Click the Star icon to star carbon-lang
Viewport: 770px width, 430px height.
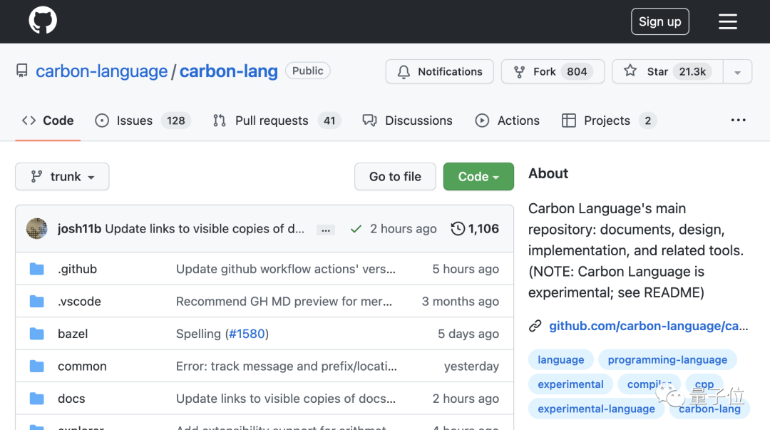point(630,71)
